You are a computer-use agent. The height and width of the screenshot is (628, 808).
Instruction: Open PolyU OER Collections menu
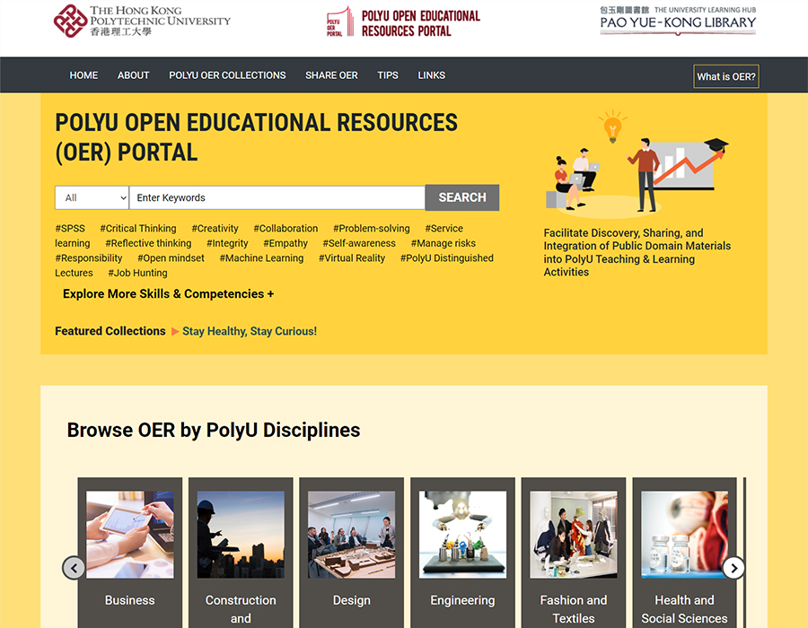tap(227, 75)
